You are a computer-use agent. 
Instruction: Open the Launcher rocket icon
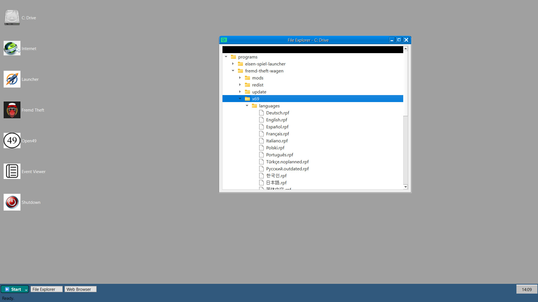pyautogui.click(x=12, y=79)
